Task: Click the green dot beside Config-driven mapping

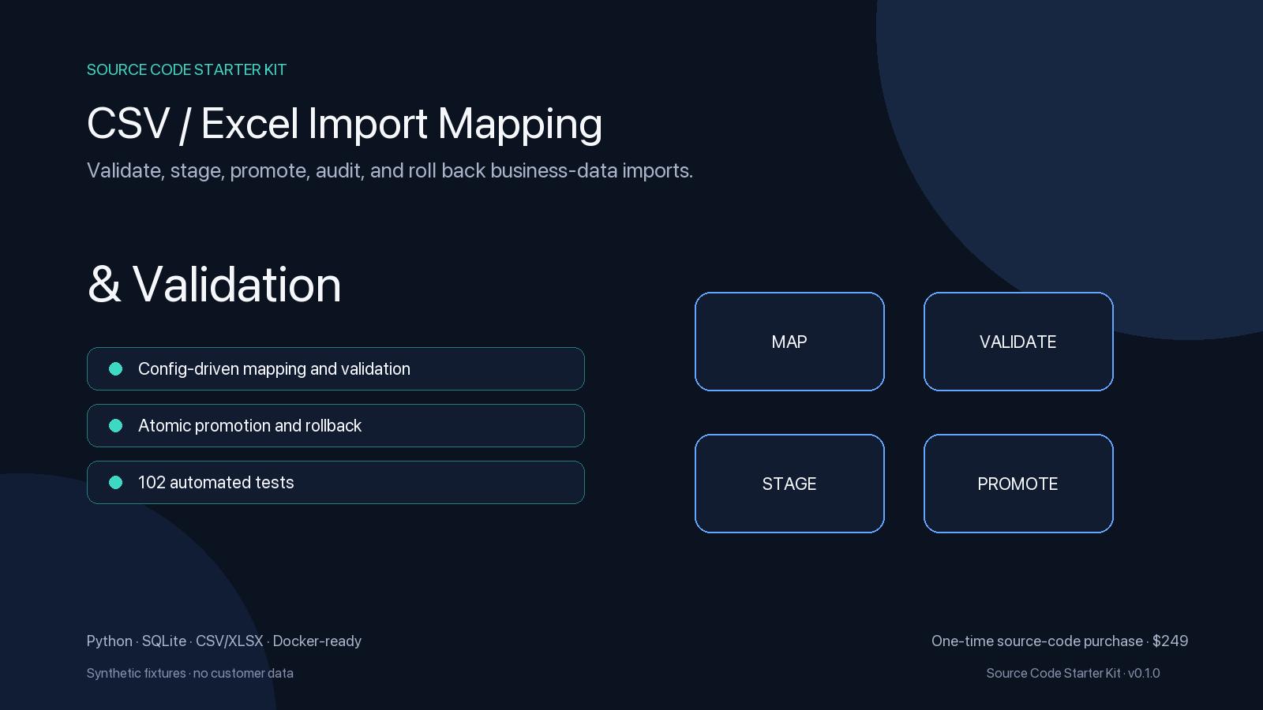Action: [115, 368]
